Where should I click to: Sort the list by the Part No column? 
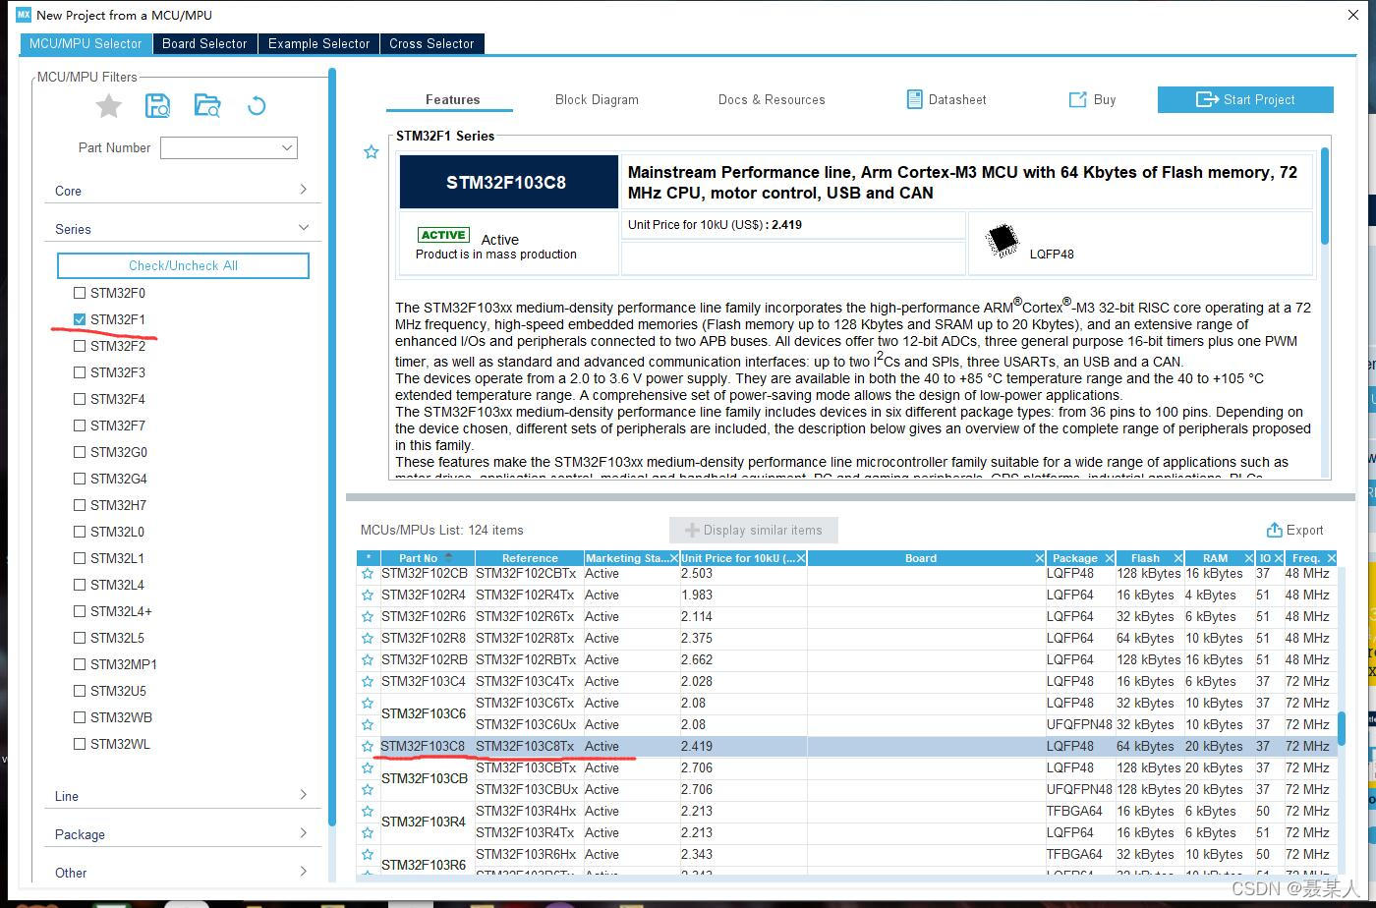(x=427, y=558)
